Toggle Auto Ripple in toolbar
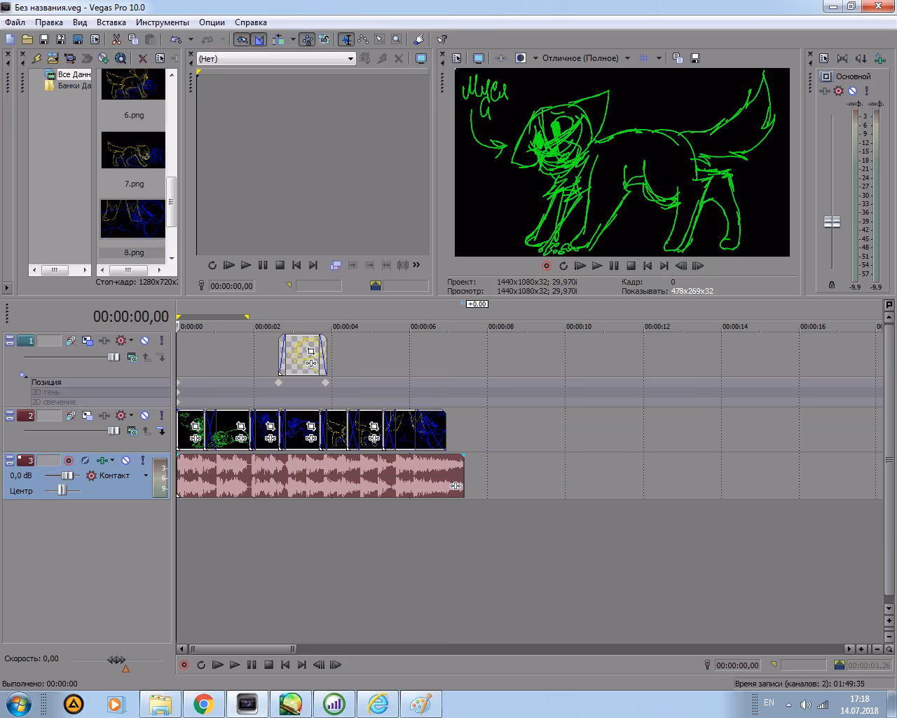 coord(279,39)
